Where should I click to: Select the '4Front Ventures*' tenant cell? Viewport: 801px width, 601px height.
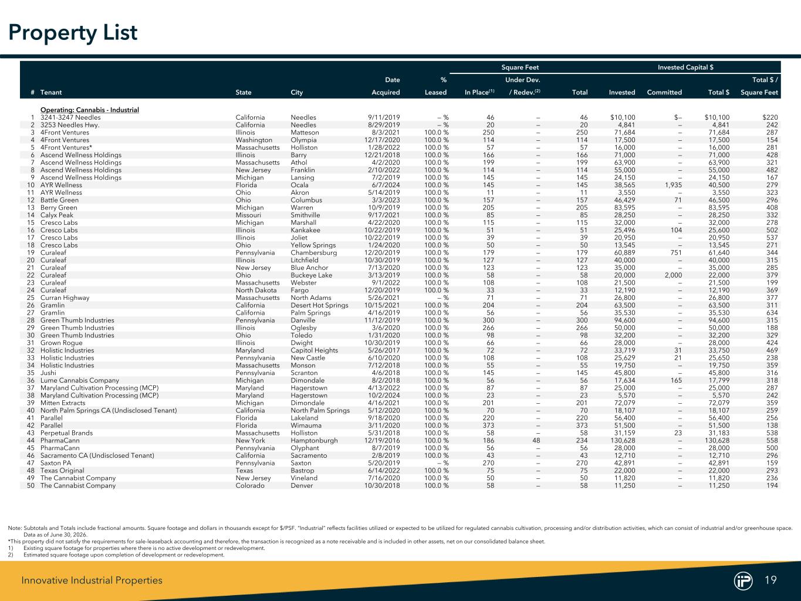[x=66, y=147]
